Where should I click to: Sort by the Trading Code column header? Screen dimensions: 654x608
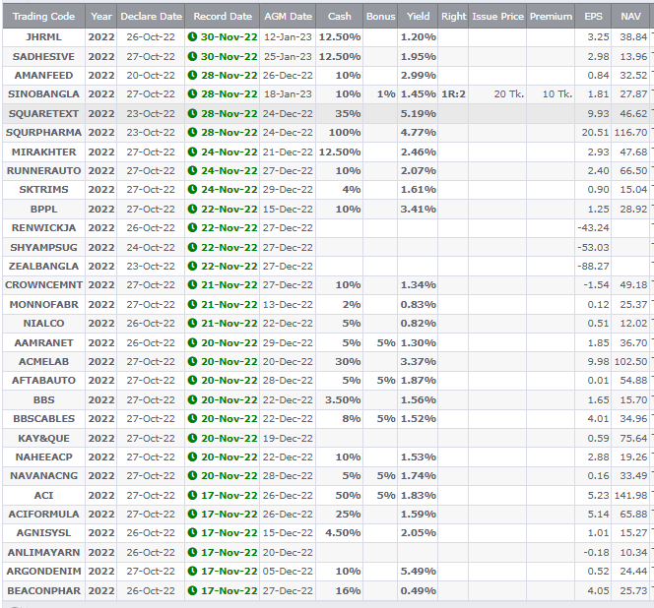[43, 17]
